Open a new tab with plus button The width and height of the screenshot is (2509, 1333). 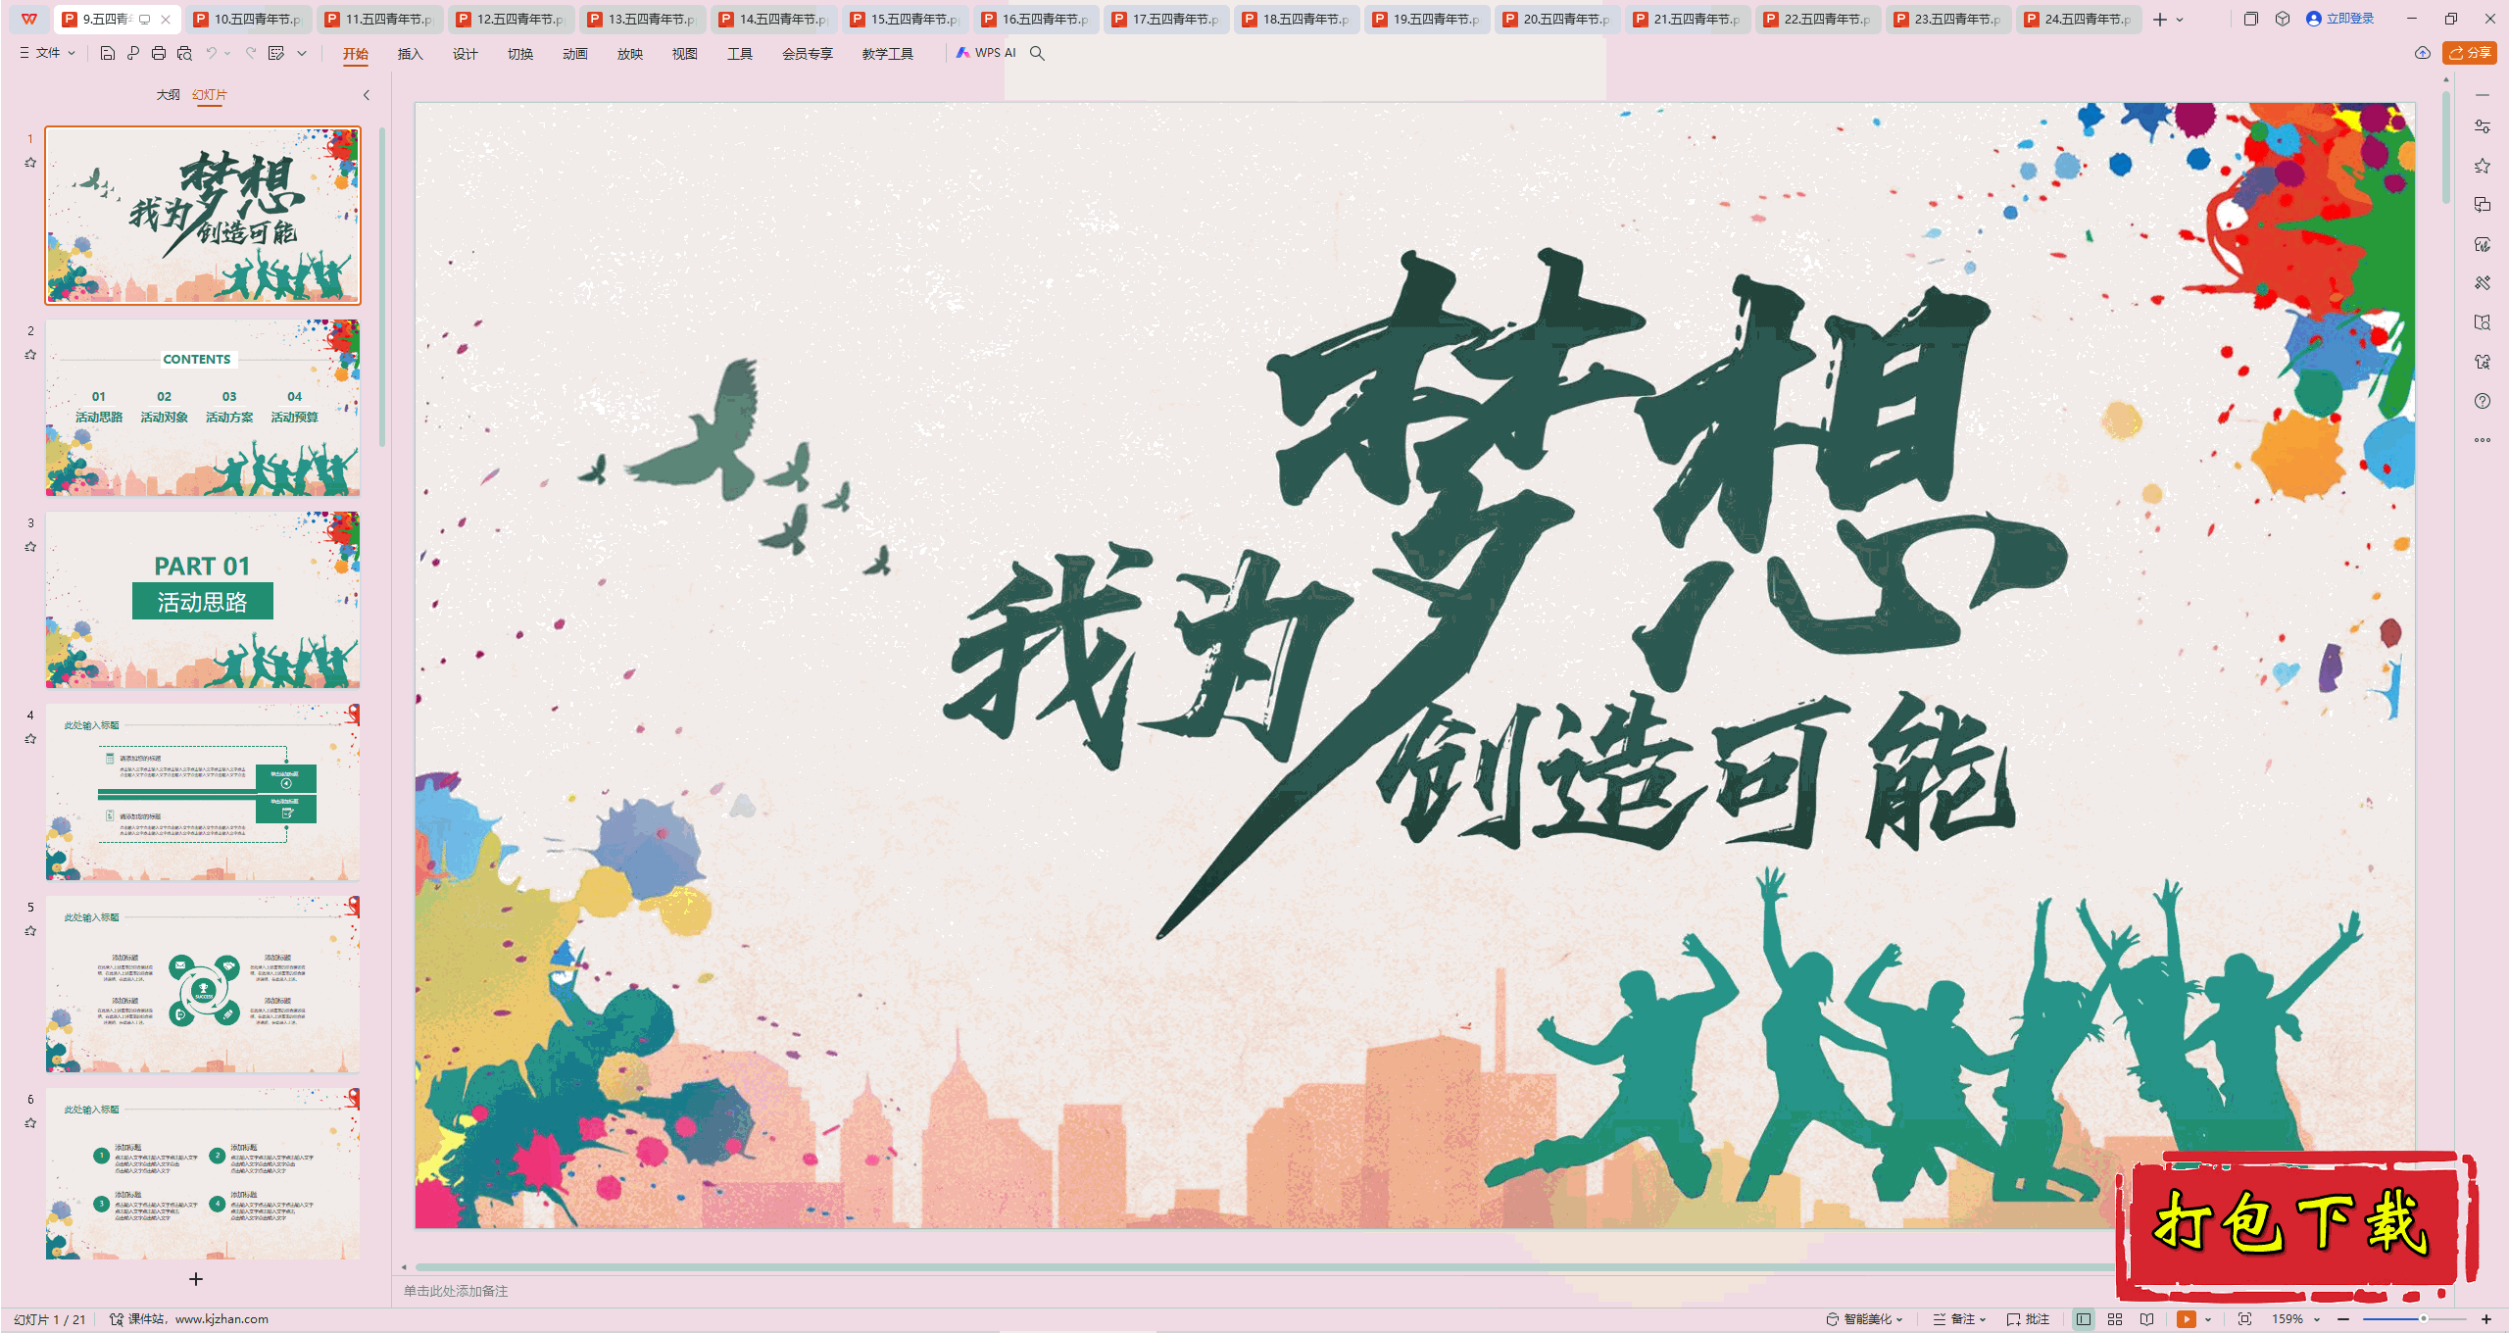click(x=2160, y=20)
